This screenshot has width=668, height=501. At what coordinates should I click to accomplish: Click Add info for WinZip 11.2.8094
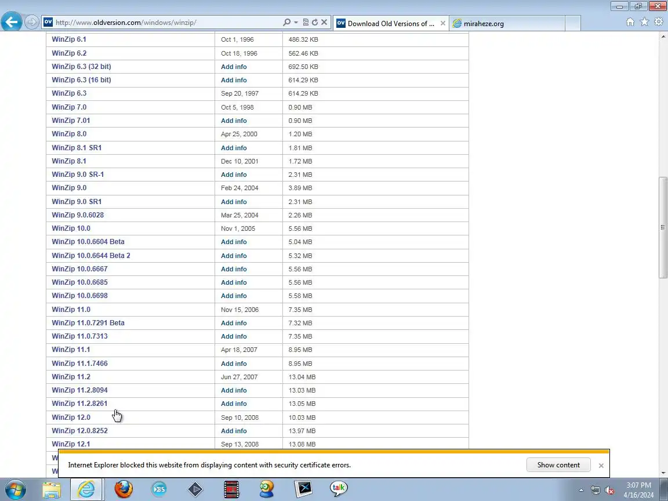234,390
